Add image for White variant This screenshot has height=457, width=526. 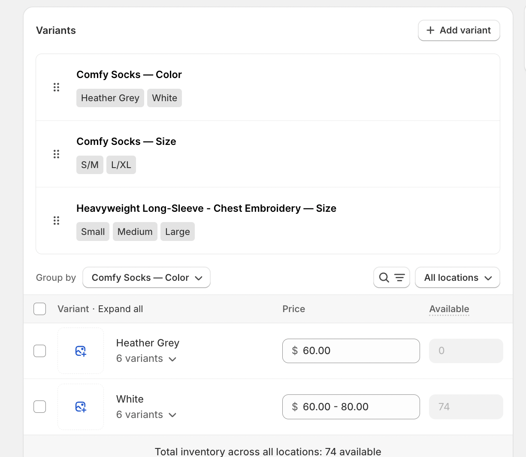point(81,407)
